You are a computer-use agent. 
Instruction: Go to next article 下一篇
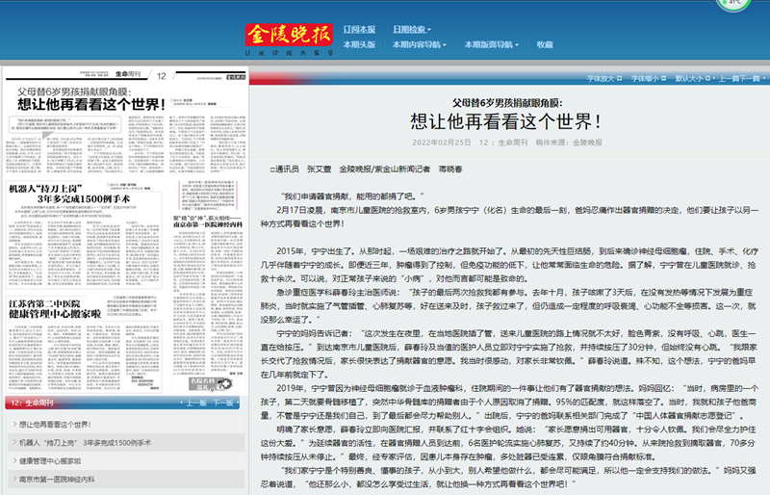(x=750, y=79)
